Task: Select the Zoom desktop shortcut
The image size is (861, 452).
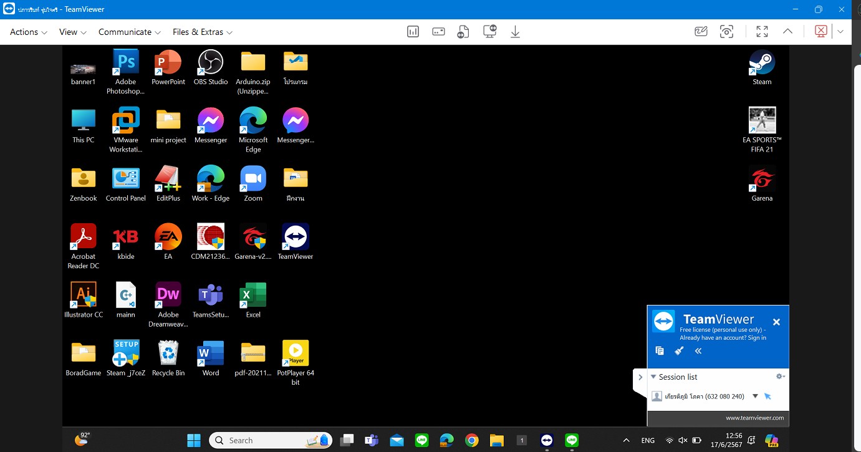Action: pos(253,184)
